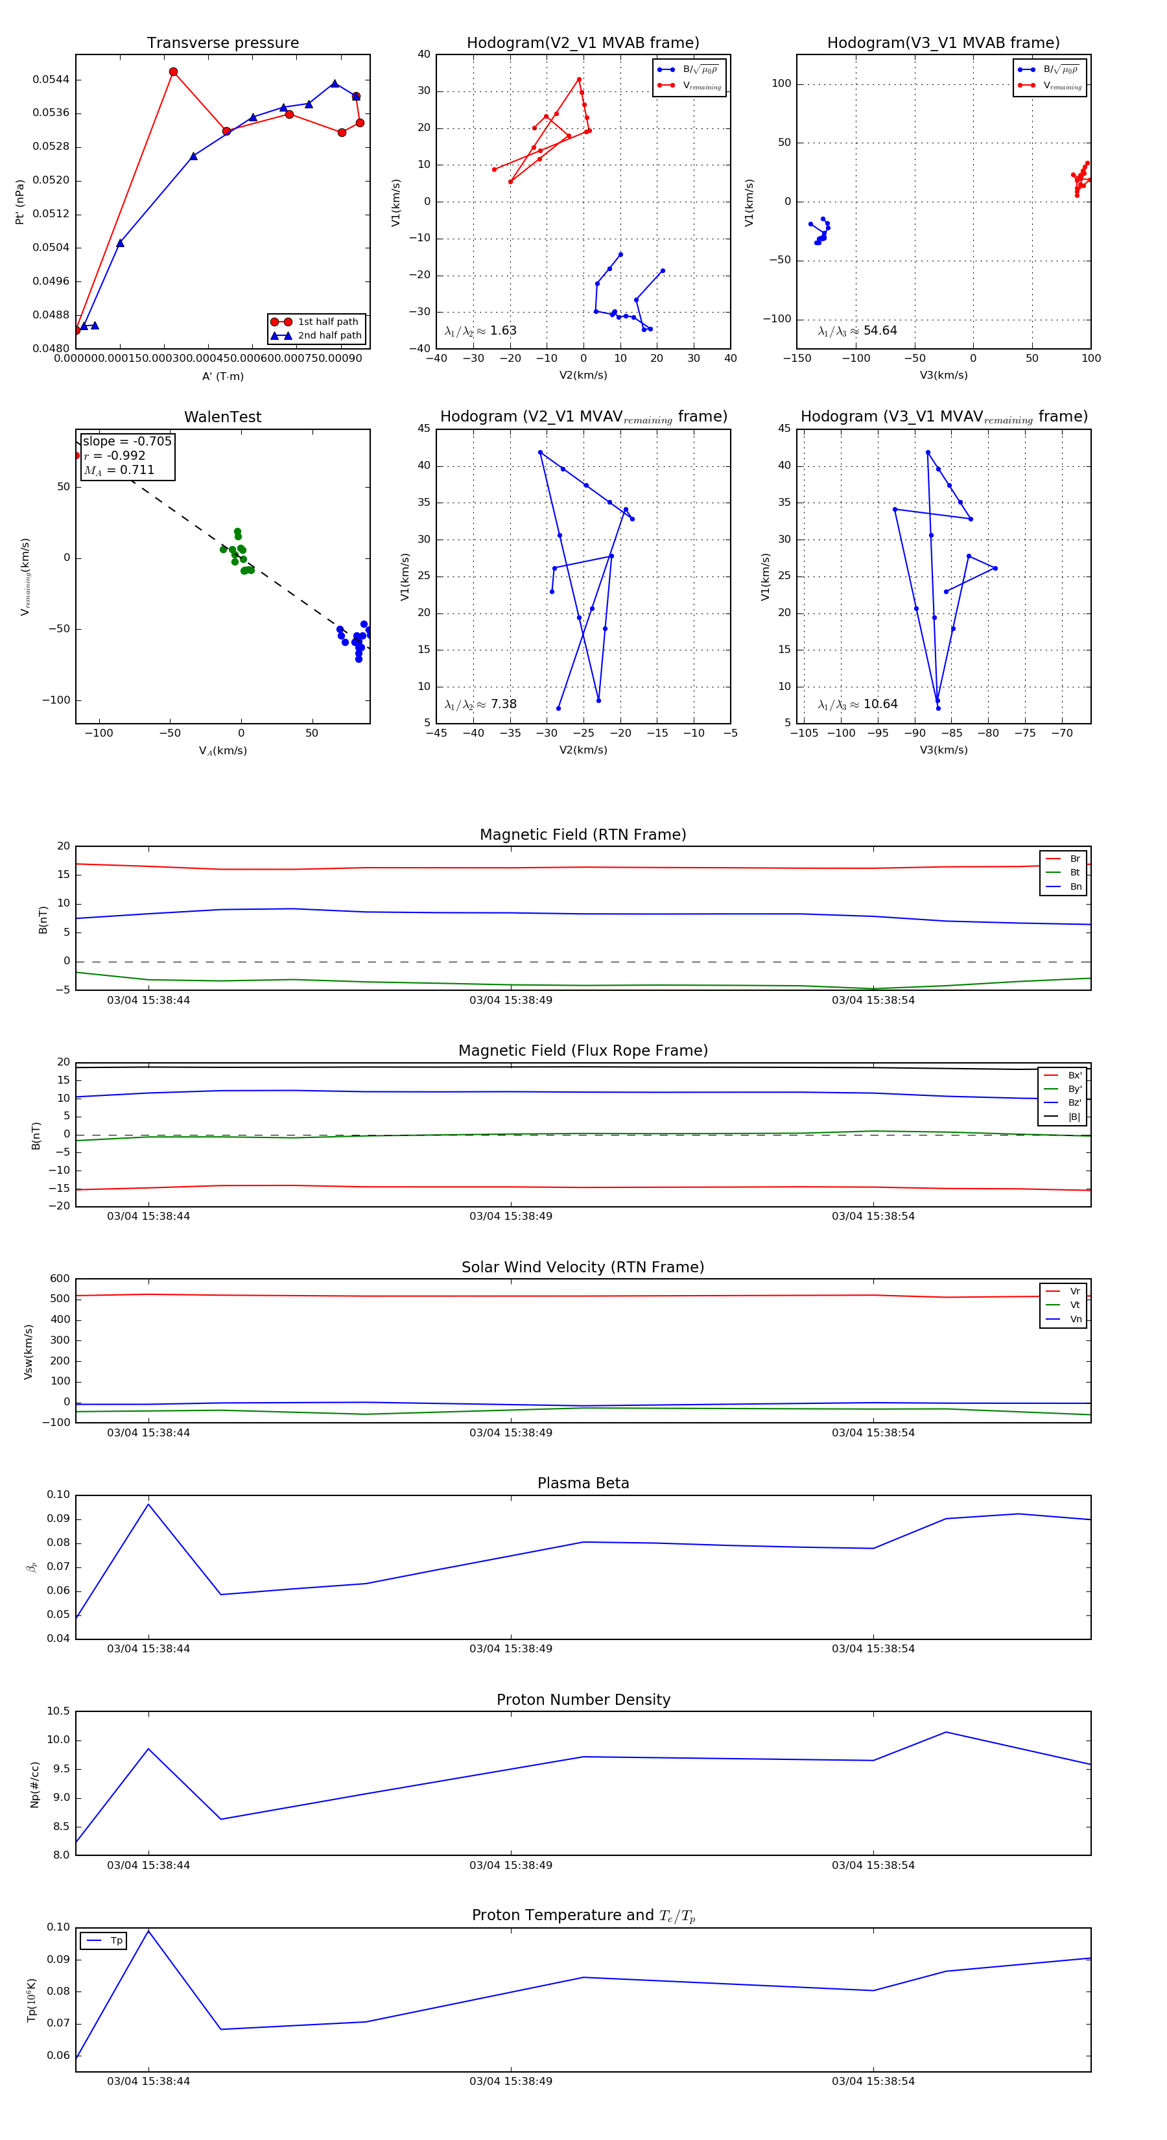This screenshot has width=1167, height=2140.
Task: Click the "|B|" legend entry
Action: pos(1063,1117)
